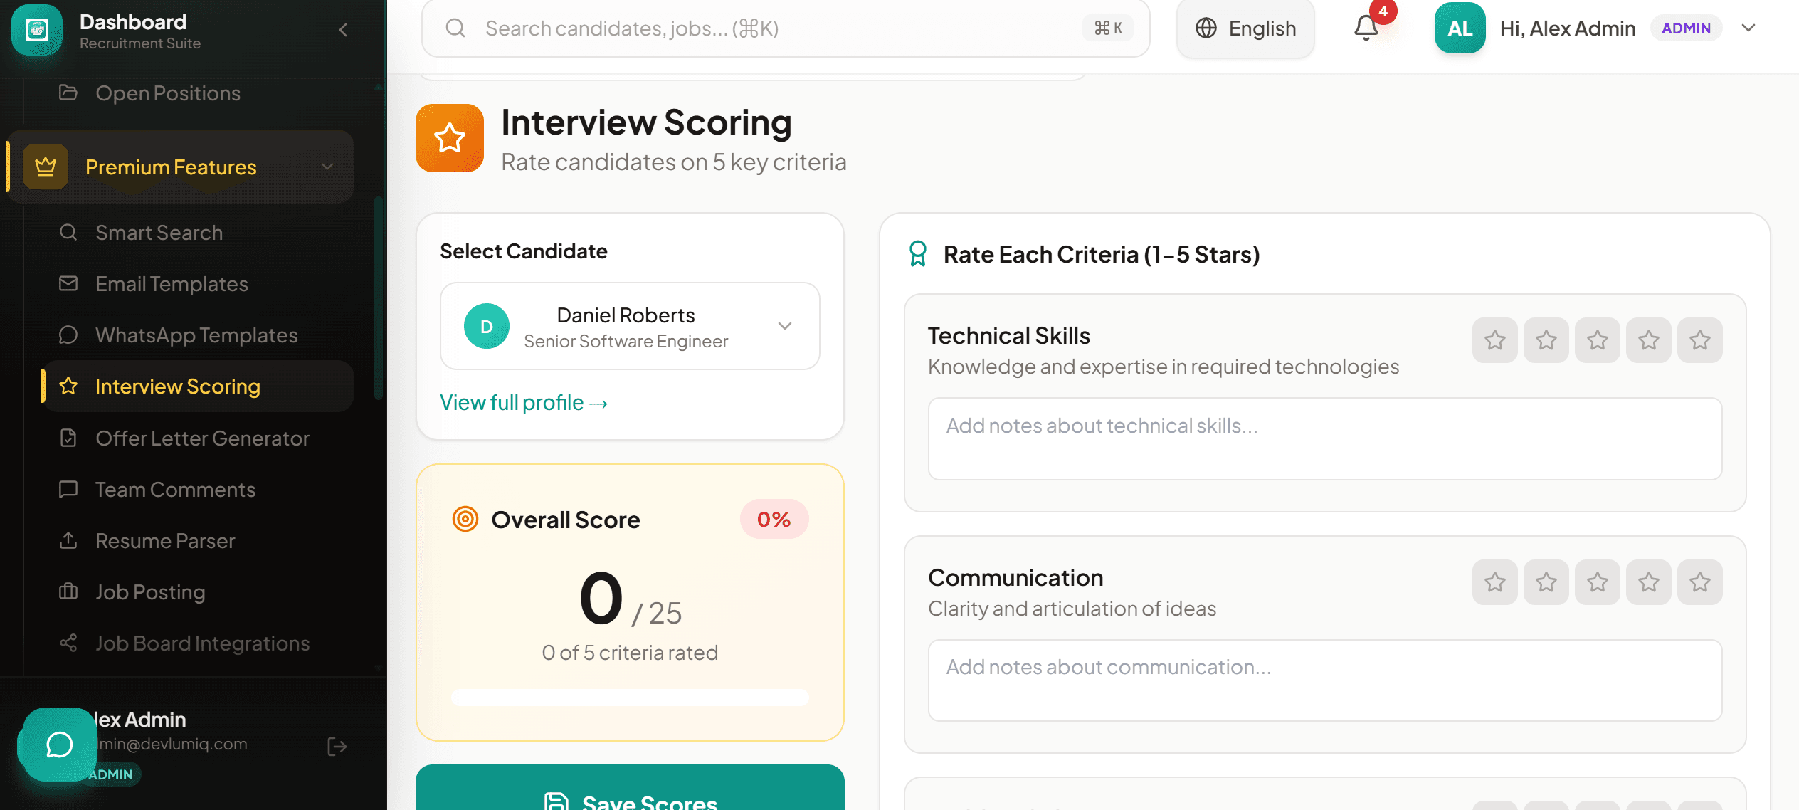Rate Communication two stars

point(1546,582)
